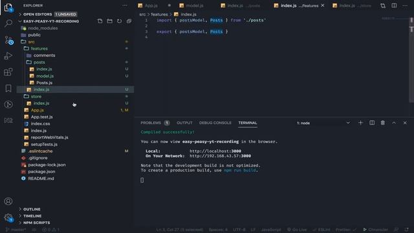Click the JavaScript language mode indicator
The image size is (414, 233).
[271, 230]
